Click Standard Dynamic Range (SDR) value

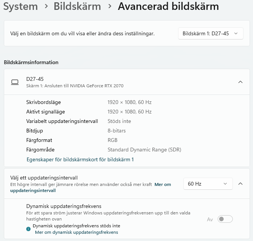click(145, 150)
